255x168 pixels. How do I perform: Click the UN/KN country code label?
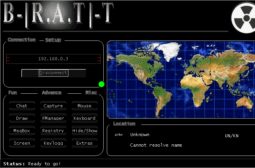(232, 136)
